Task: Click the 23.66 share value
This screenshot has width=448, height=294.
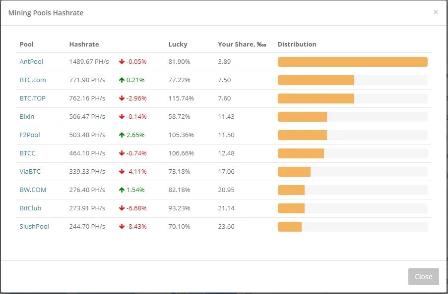Action: click(x=226, y=226)
